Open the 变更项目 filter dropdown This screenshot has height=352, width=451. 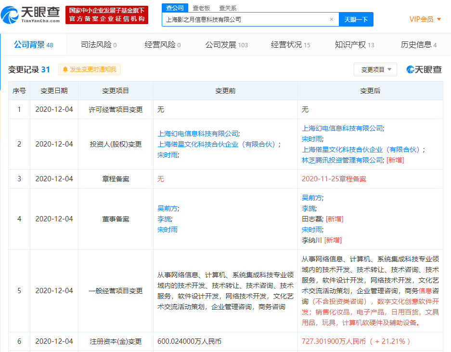pyautogui.click(x=375, y=69)
